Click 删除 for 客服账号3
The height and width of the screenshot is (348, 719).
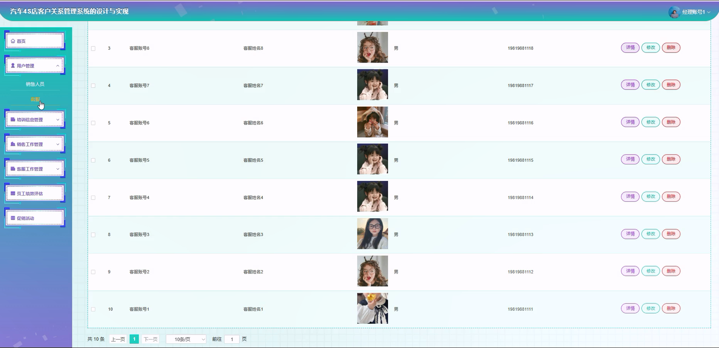(x=671, y=234)
